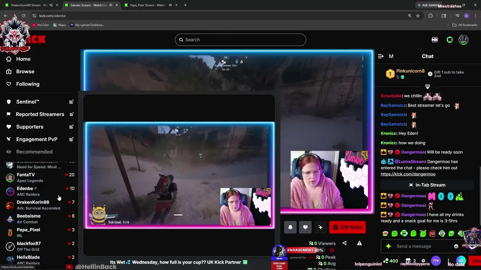Open the All Bookmarks folder
The width and height of the screenshot is (481, 270).
(x=465, y=25)
